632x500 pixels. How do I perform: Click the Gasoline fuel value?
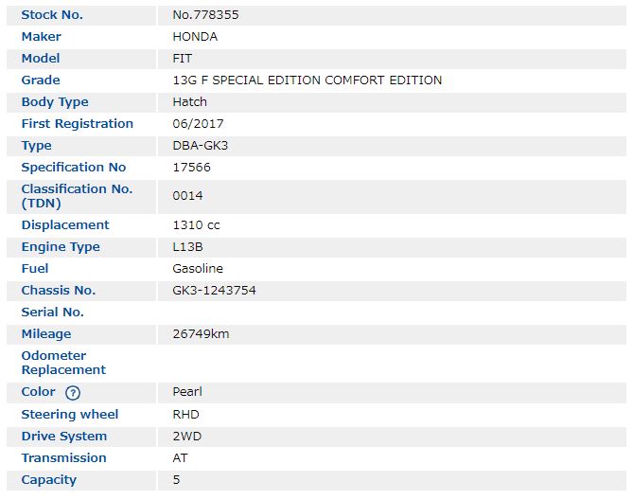198,269
